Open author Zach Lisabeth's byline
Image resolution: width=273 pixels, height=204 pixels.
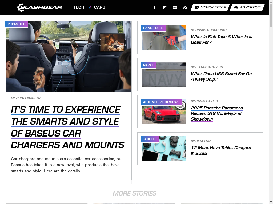pyautogui.click(x=26, y=98)
